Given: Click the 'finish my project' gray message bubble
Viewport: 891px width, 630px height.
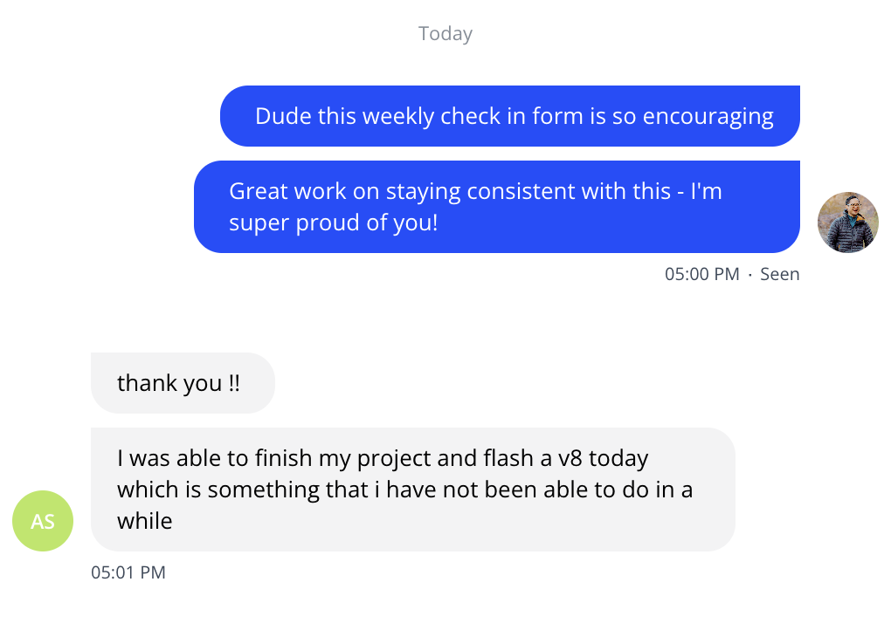Looking at the screenshot, I should pyautogui.click(x=412, y=490).
